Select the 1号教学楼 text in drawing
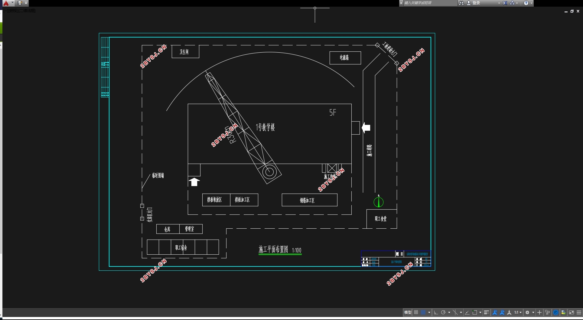 [x=265, y=127]
